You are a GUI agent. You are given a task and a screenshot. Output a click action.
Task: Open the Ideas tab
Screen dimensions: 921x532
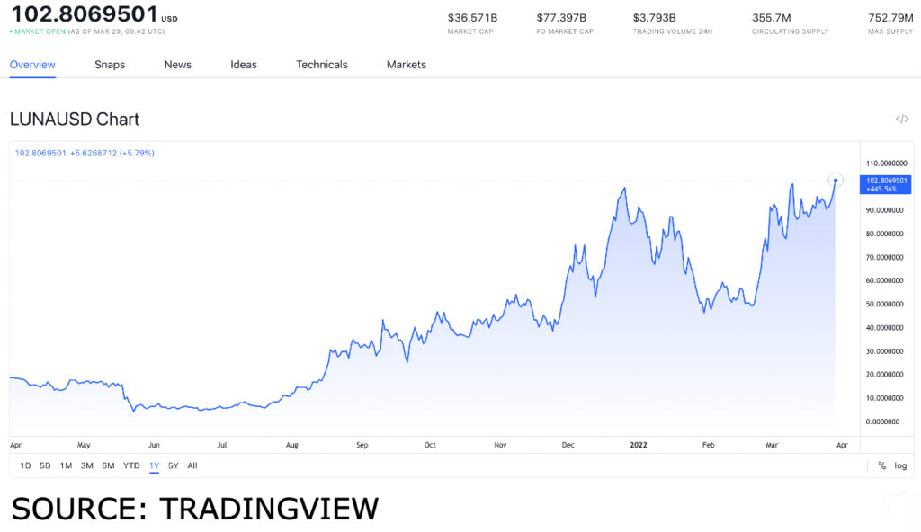(x=244, y=65)
